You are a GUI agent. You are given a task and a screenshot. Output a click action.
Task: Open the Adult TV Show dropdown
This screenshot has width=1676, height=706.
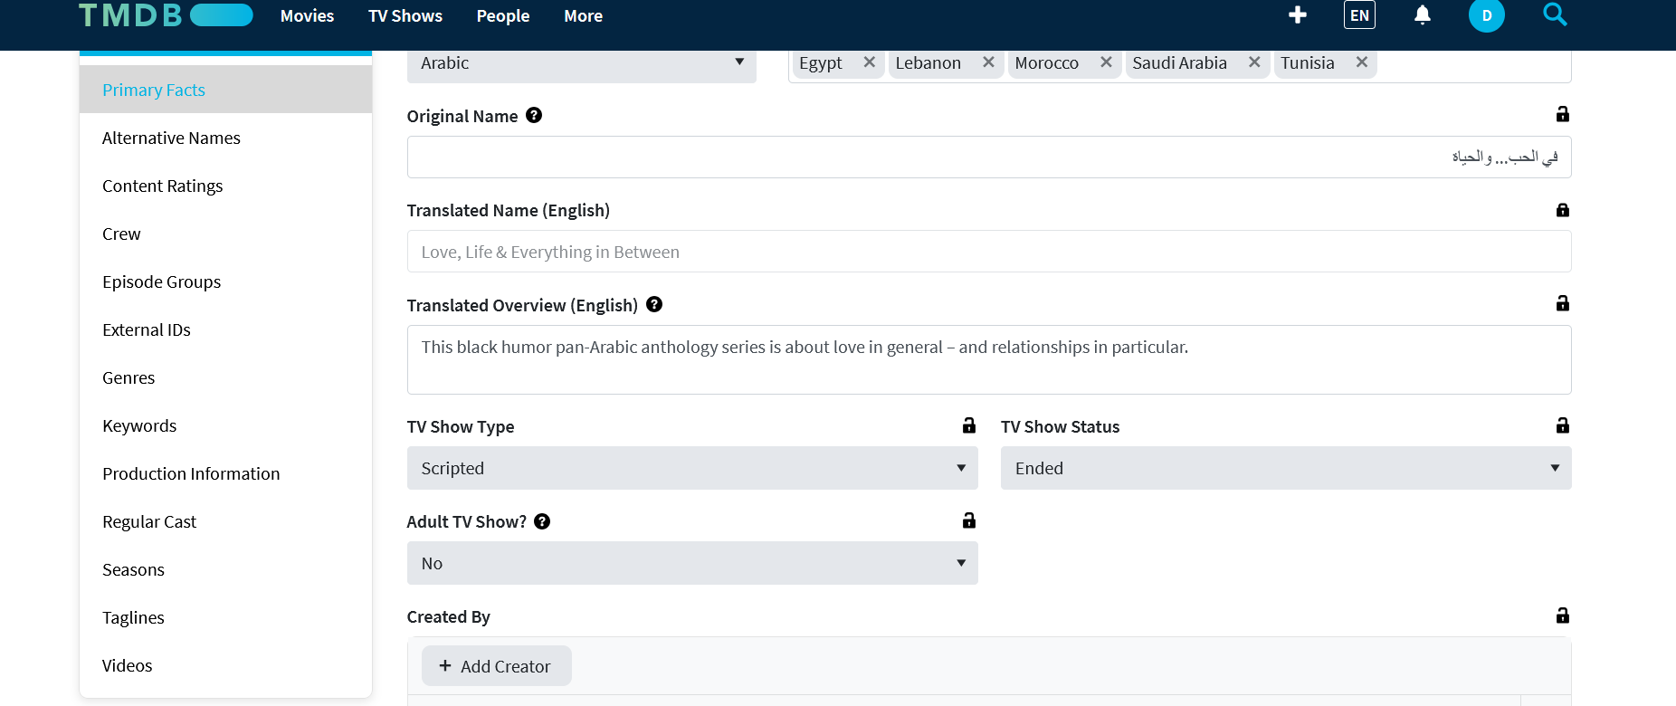click(x=692, y=563)
